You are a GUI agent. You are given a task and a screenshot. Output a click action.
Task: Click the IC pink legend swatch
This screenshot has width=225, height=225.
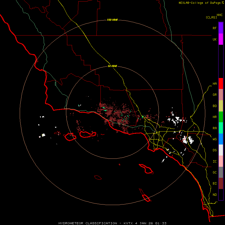(x=221, y=161)
